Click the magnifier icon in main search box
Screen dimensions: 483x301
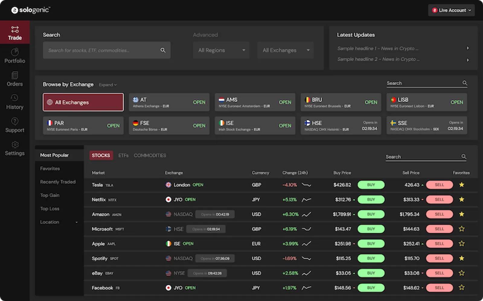coord(163,50)
